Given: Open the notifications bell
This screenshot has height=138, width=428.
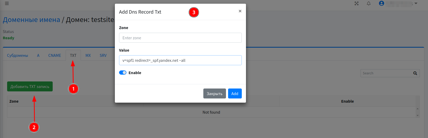Looking at the screenshot, I should (369, 3).
